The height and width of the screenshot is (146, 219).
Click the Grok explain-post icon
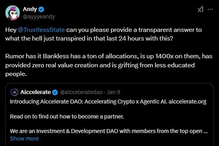[201, 9]
